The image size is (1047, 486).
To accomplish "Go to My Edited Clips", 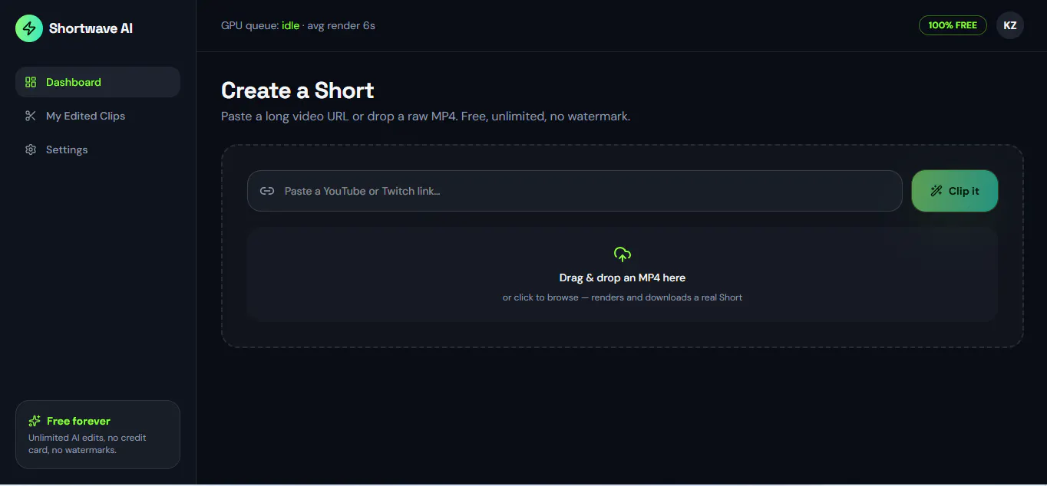I will coord(97,116).
